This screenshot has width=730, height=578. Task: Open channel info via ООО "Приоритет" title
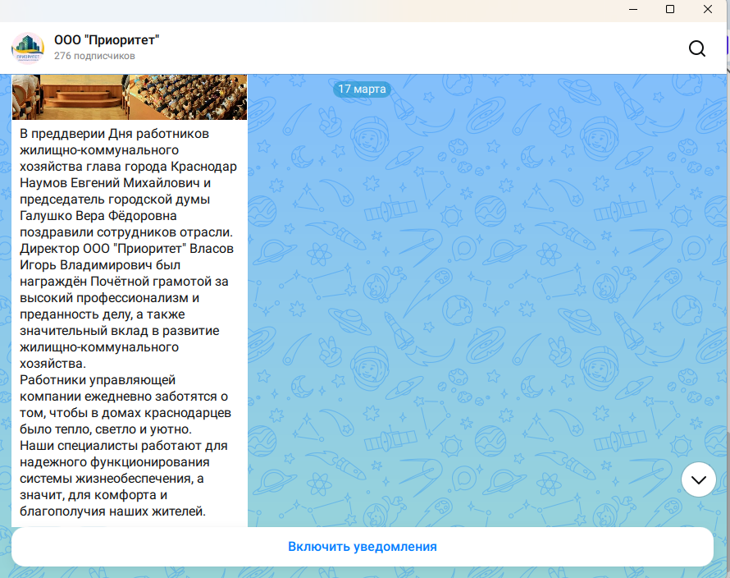click(107, 40)
